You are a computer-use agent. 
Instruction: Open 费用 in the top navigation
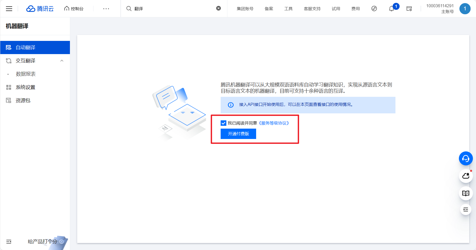point(355,9)
